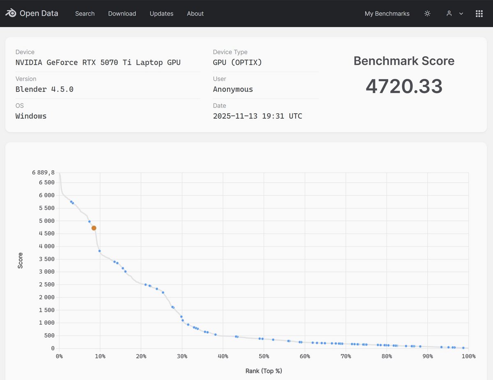Click the Blender 4.5.0 version text
The height and width of the screenshot is (380, 493).
click(44, 89)
